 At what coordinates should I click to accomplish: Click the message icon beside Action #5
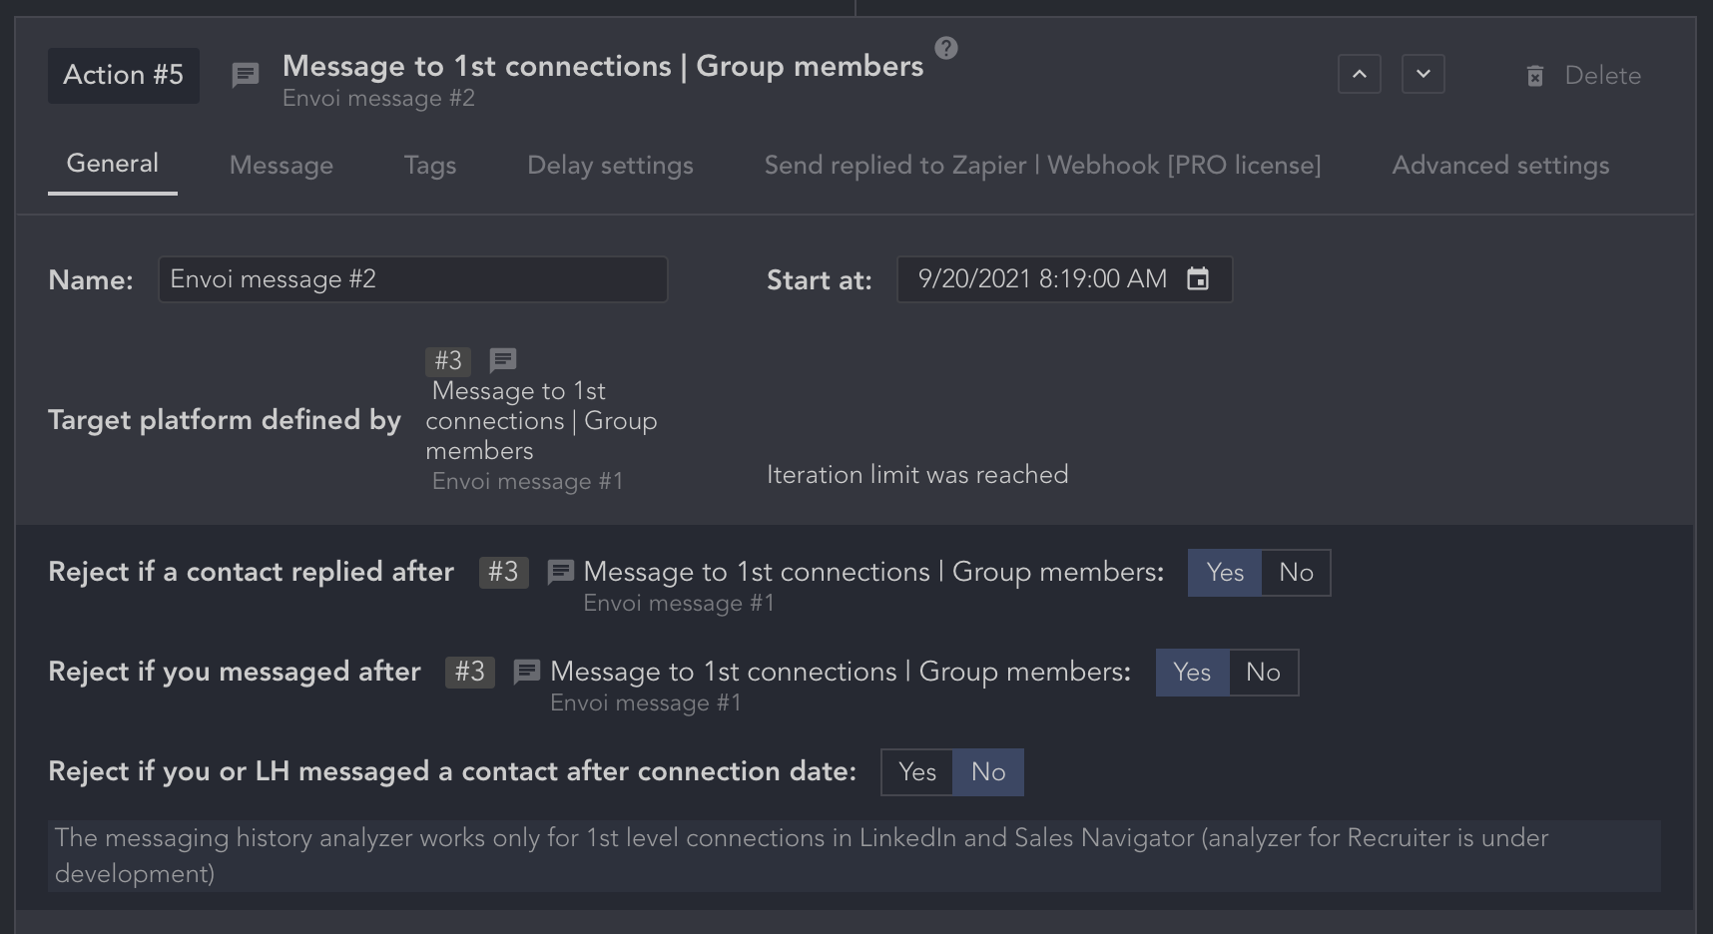click(246, 75)
